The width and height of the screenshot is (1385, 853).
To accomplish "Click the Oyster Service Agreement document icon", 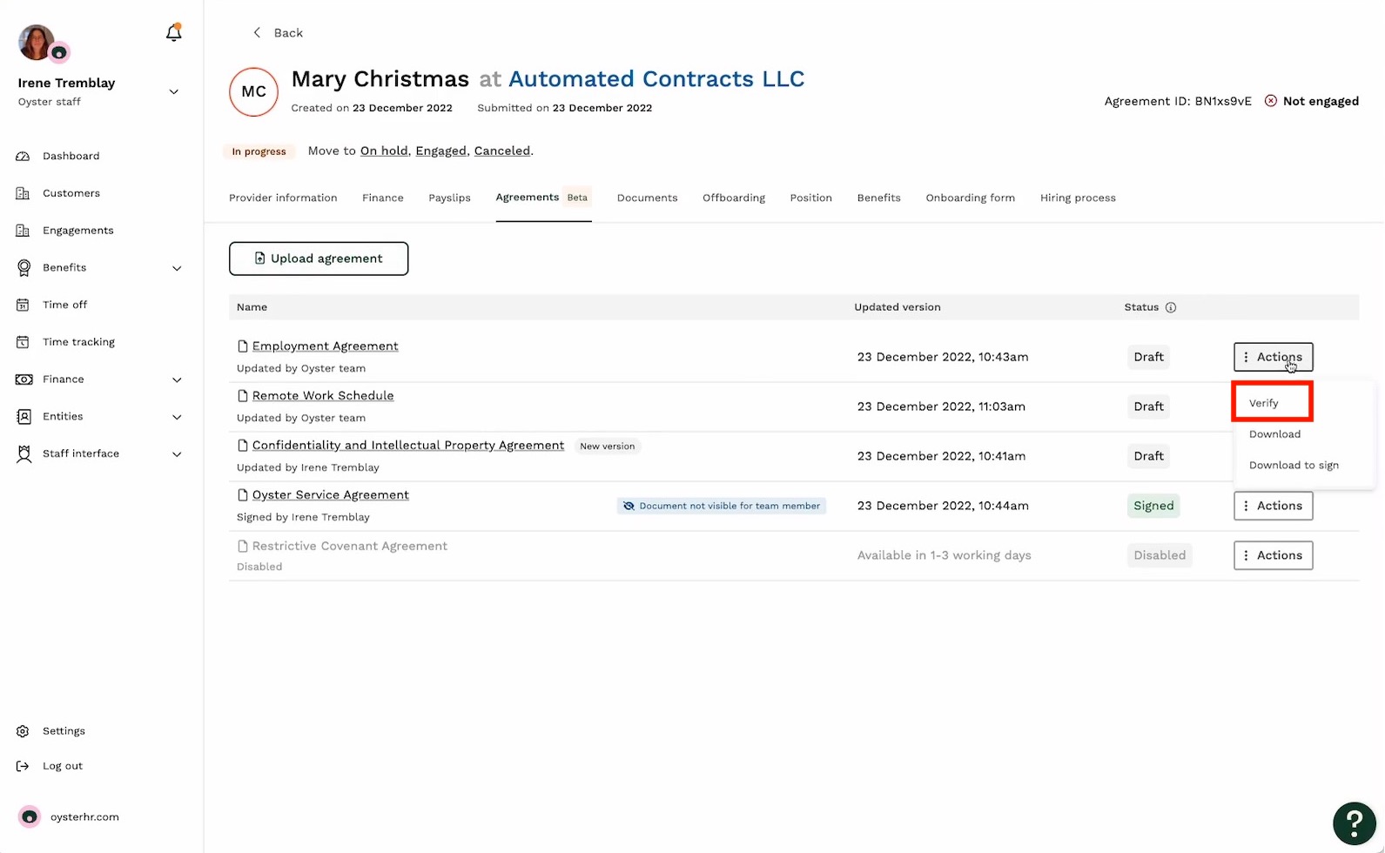I will click(243, 495).
